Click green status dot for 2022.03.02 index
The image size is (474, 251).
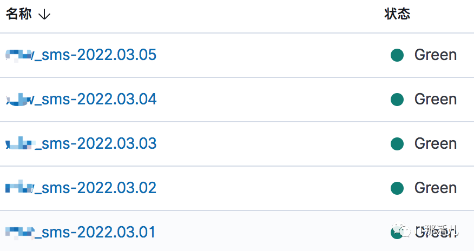point(397,188)
